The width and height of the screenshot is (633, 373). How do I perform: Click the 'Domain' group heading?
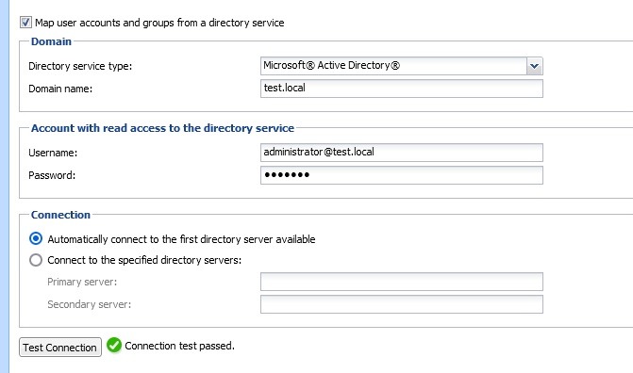point(51,41)
